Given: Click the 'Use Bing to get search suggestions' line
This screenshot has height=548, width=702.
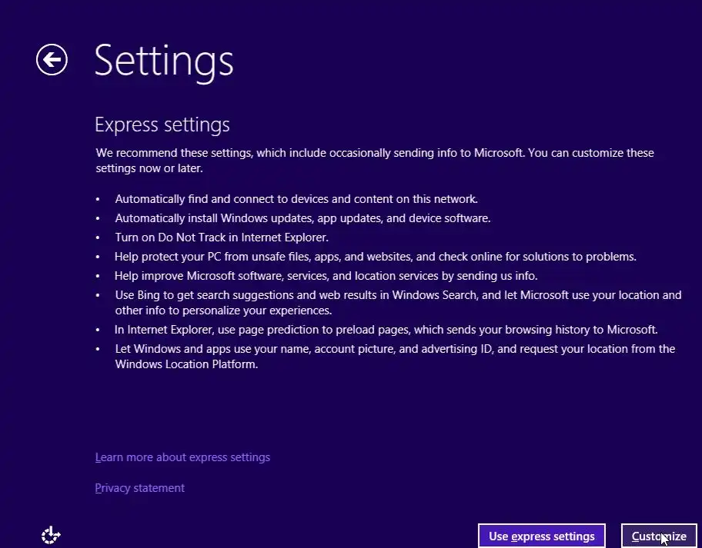Looking at the screenshot, I should [x=398, y=295].
